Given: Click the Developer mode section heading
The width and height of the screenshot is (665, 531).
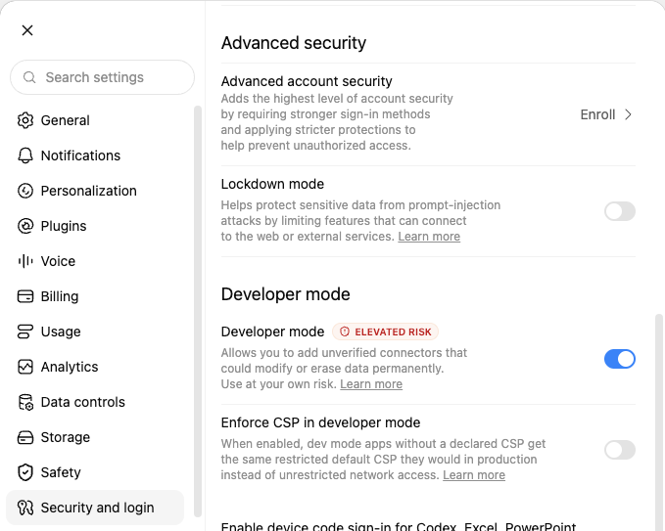Looking at the screenshot, I should (285, 294).
